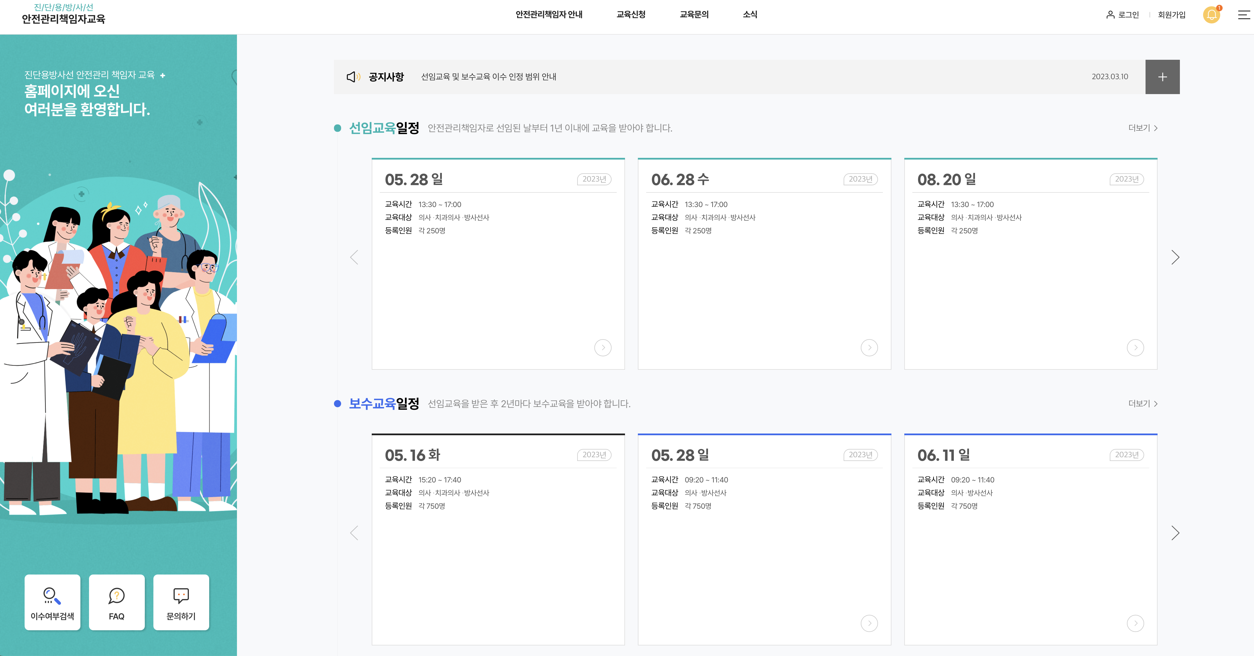Click circle arrow on 05.28 선임교육 card
This screenshot has width=1254, height=656.
tap(603, 347)
